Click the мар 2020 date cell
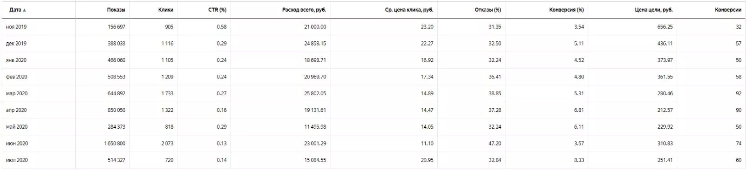747x170 pixels. pos(17,94)
